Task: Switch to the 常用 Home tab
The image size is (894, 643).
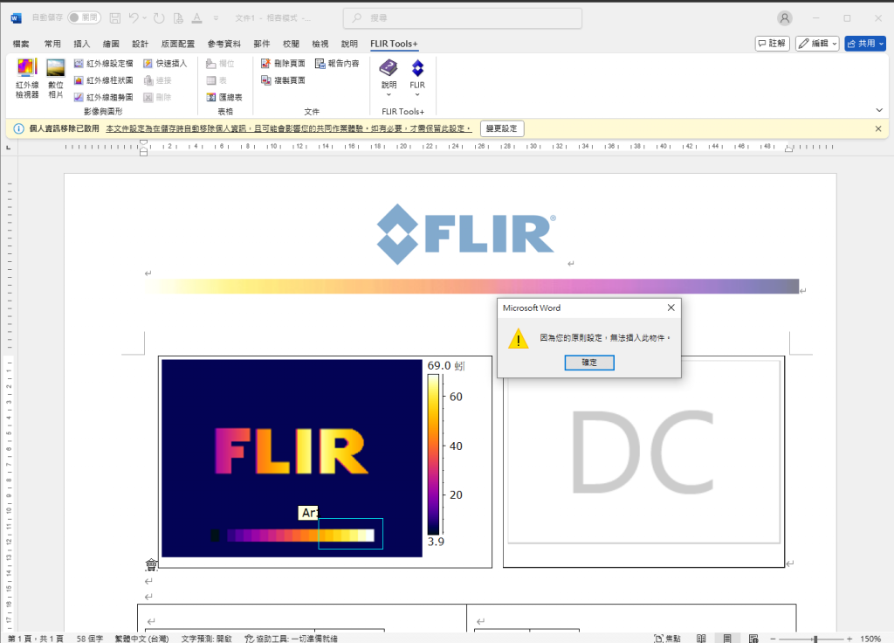Action: 52,44
